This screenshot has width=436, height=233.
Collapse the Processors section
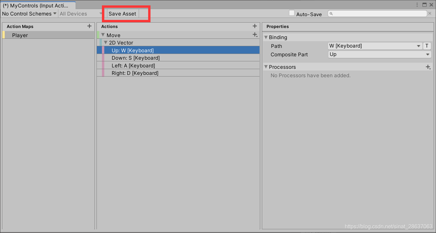pos(266,67)
